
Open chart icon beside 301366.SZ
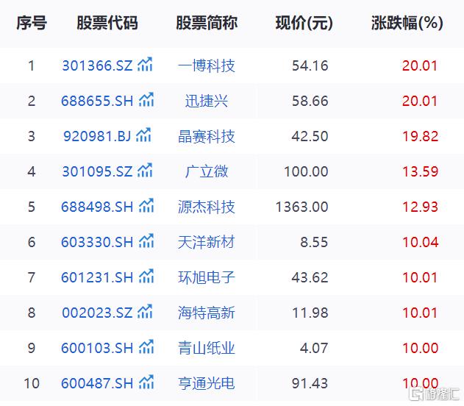point(145,64)
